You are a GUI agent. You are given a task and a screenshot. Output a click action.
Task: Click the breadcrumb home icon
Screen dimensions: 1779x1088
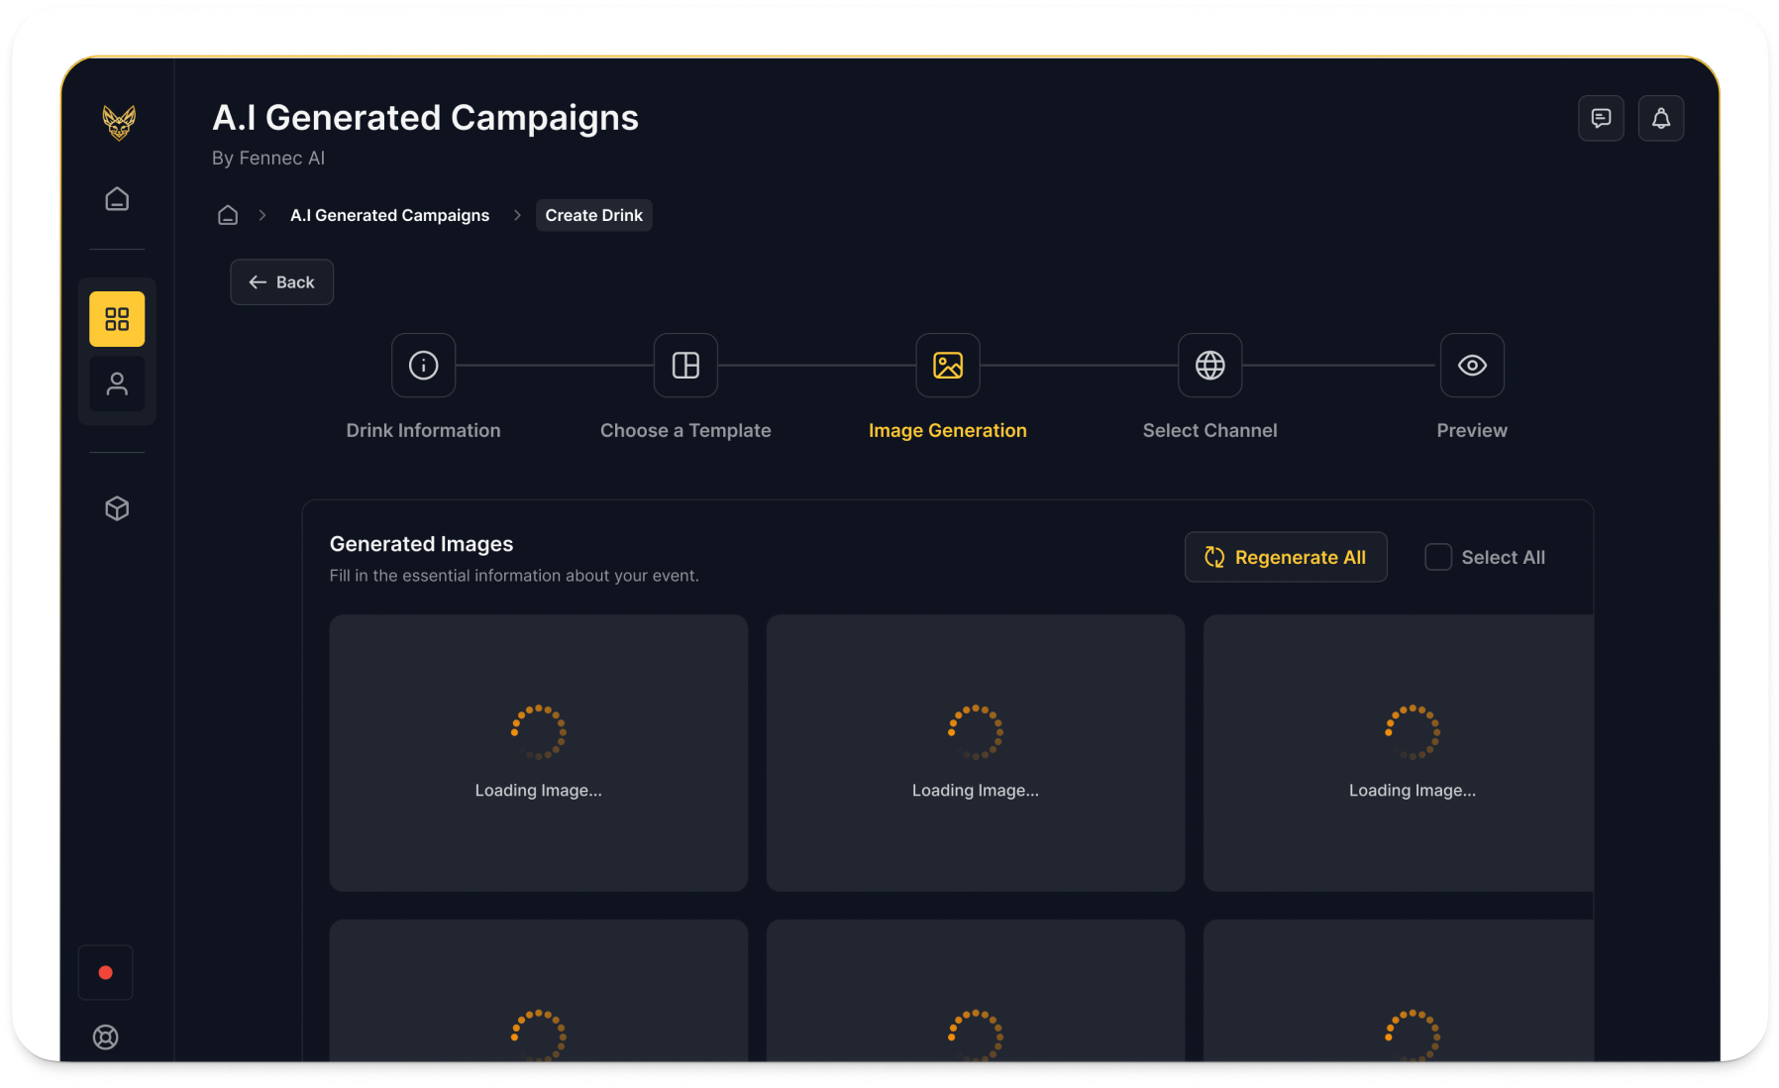[228, 215]
